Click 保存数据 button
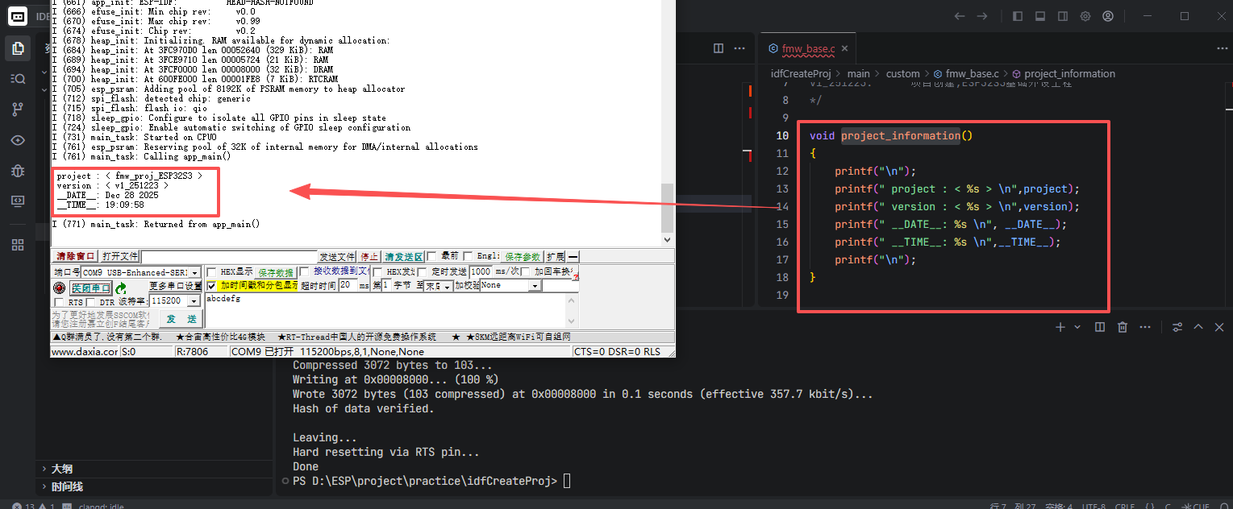The width and height of the screenshot is (1233, 509). tap(277, 272)
